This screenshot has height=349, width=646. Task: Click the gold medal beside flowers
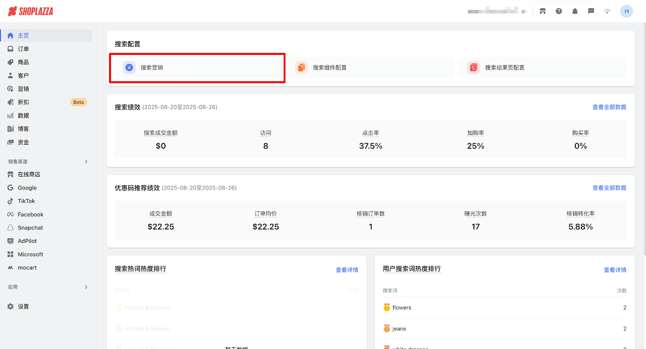coord(387,307)
